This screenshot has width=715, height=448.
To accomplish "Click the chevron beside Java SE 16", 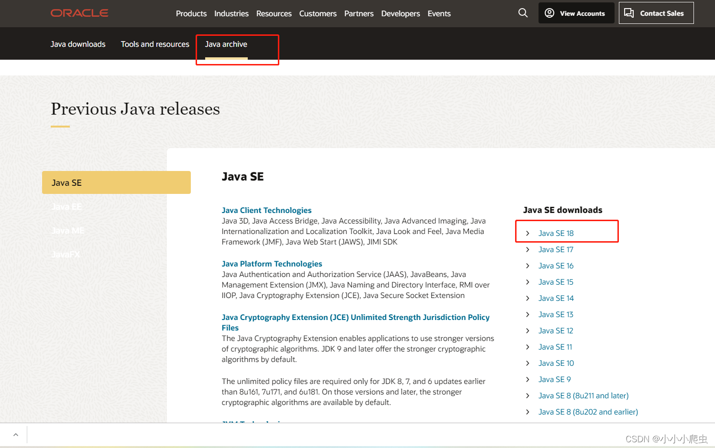I will tap(528, 266).
